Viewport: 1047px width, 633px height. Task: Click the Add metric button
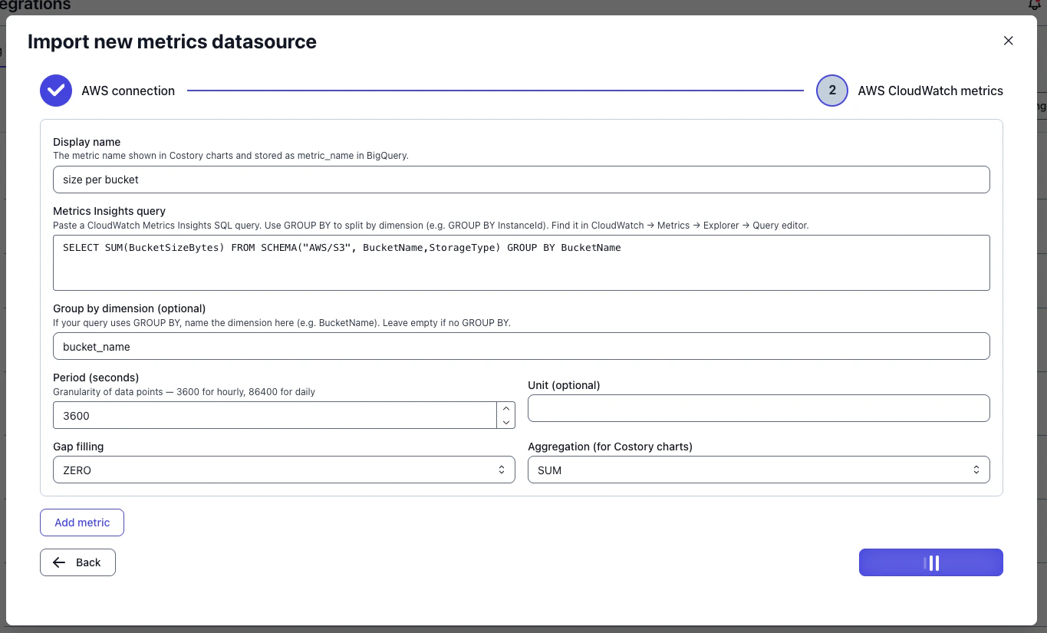(82, 523)
